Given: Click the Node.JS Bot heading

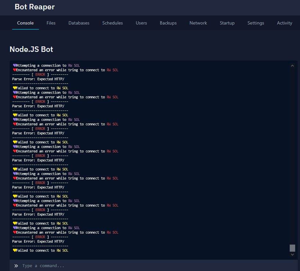Looking at the screenshot, I should (32, 49).
